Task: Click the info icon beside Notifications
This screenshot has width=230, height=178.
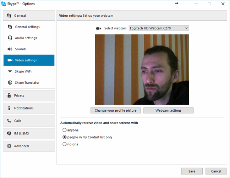Action: (x=9, y=108)
